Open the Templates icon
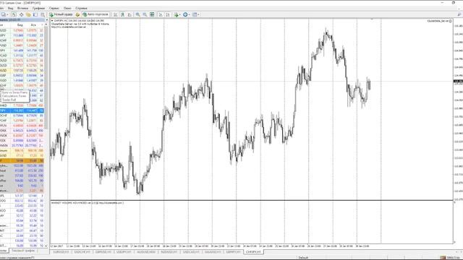The width and height of the screenshot is (463, 260). click(195, 14)
